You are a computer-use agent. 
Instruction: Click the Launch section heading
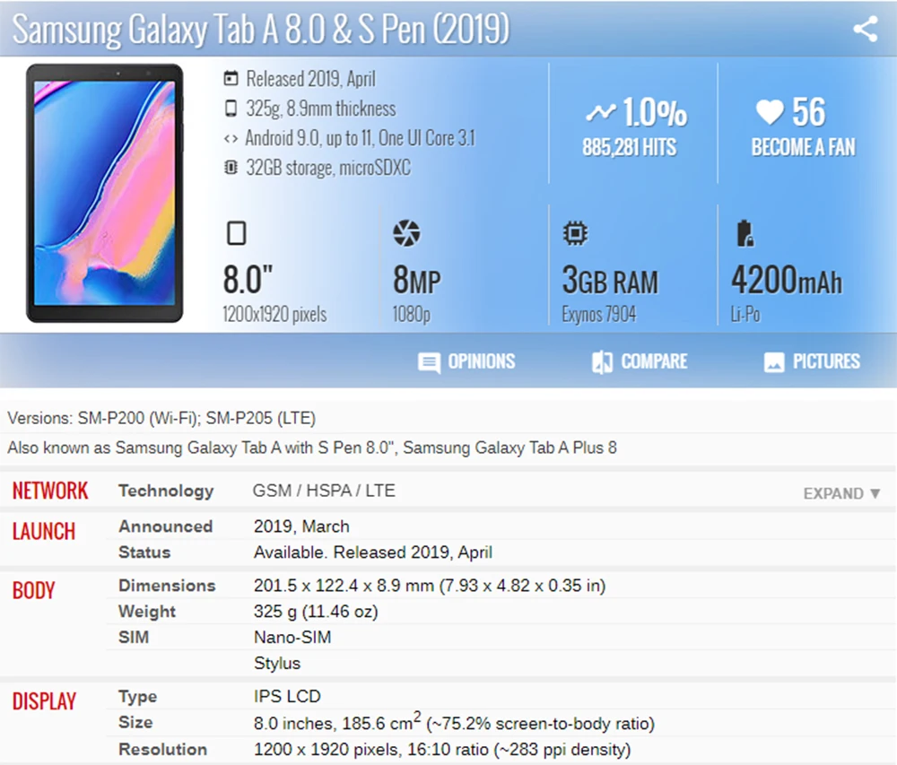coord(44,531)
